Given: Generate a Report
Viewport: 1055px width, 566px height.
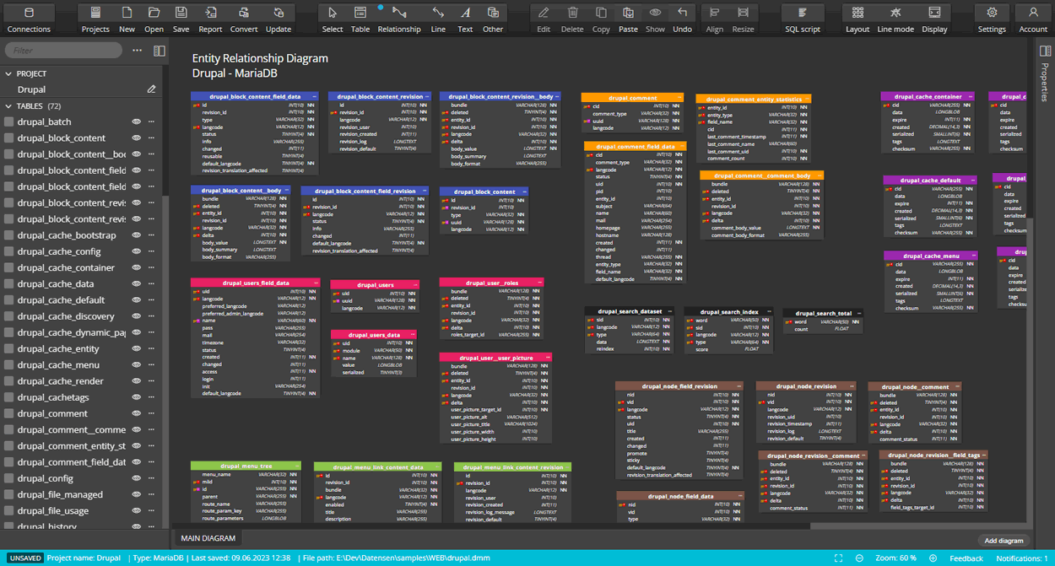Looking at the screenshot, I should [210, 19].
